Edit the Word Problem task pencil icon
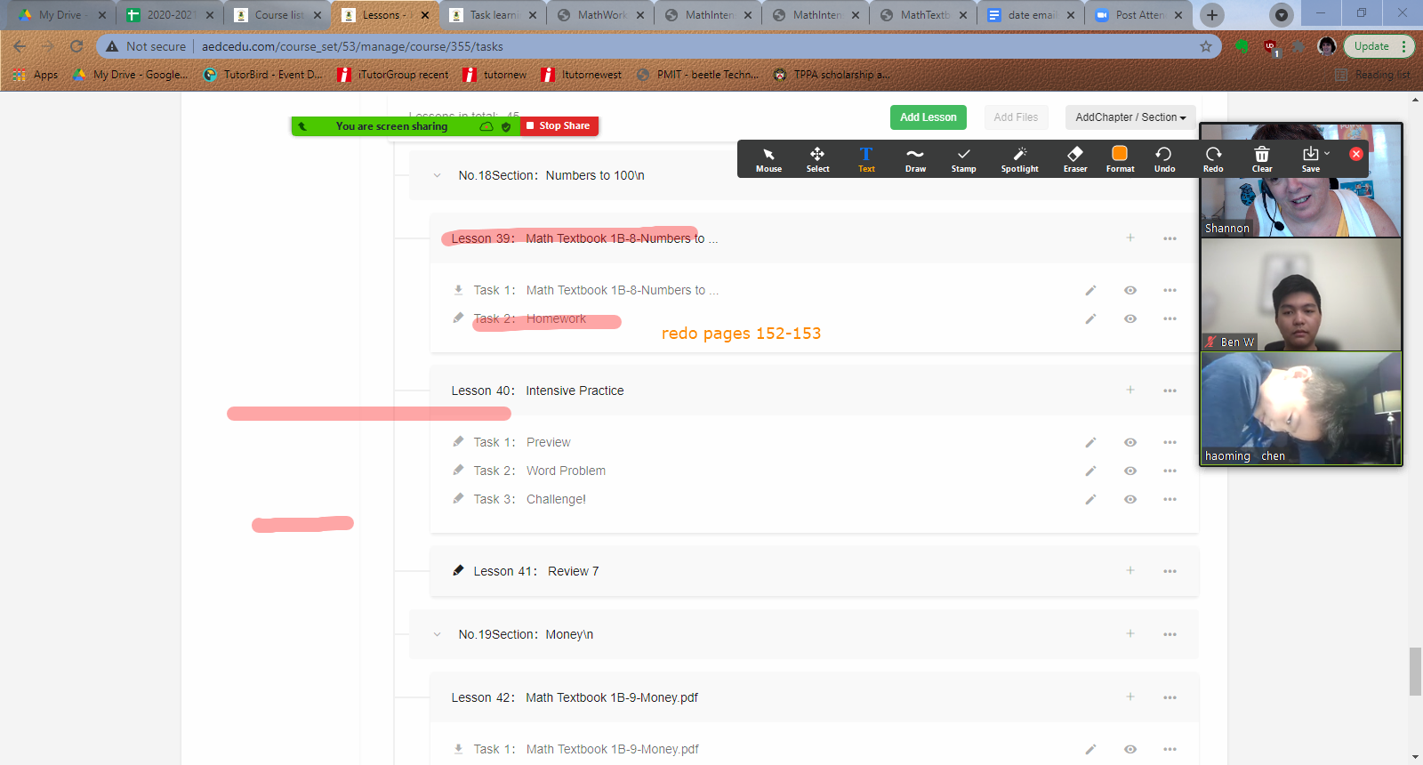1423x765 pixels. coord(1090,471)
